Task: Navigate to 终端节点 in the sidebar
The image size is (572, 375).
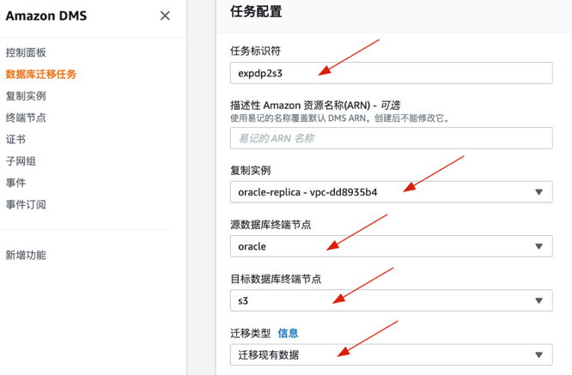Action: coord(26,118)
